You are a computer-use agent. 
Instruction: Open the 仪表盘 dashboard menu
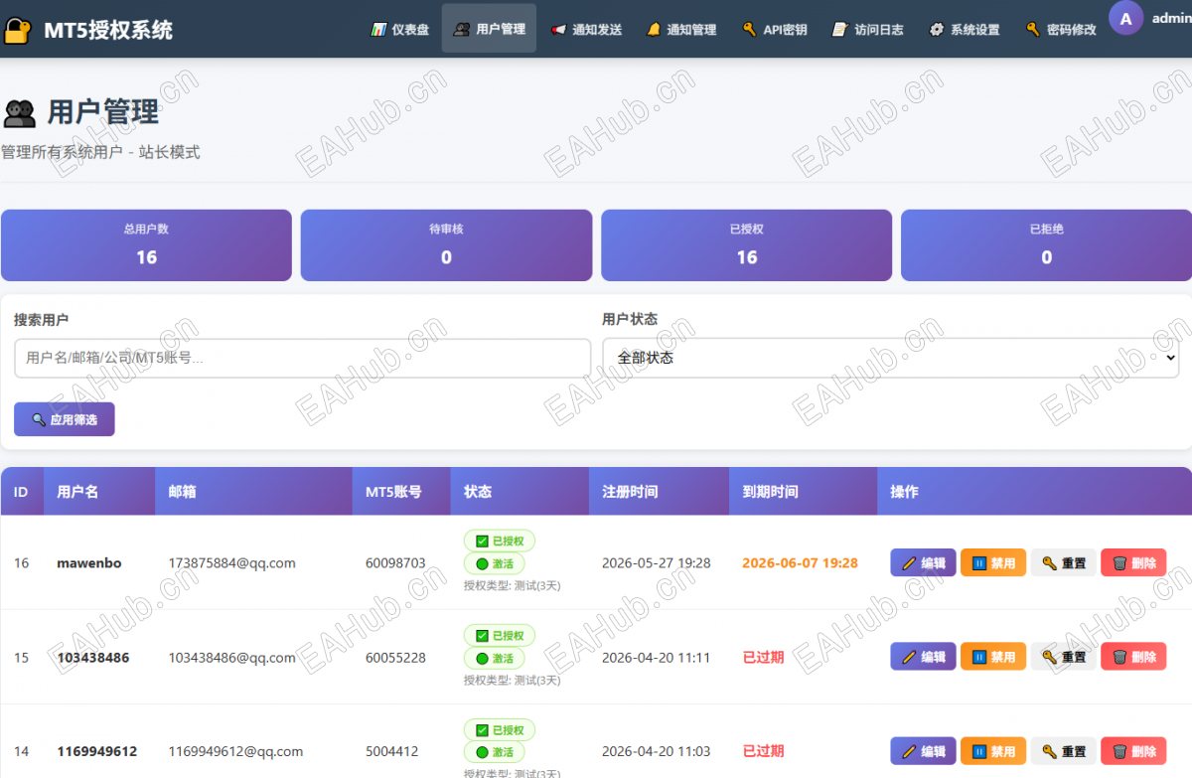click(399, 29)
